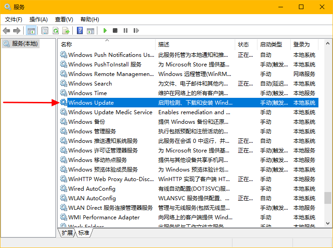Click gear icon of Windows Push Notifications row

(64, 55)
